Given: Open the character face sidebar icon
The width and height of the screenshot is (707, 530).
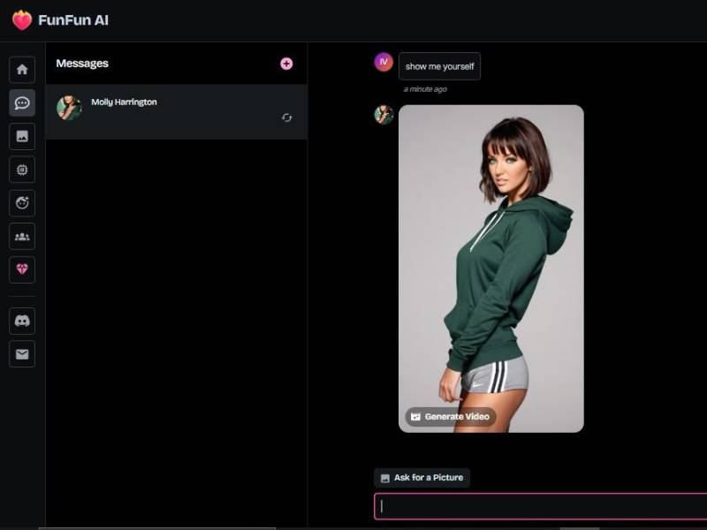Looking at the screenshot, I should pyautogui.click(x=22, y=203).
